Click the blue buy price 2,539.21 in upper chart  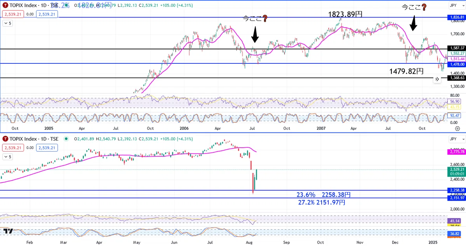pyautogui.click(x=47, y=14)
